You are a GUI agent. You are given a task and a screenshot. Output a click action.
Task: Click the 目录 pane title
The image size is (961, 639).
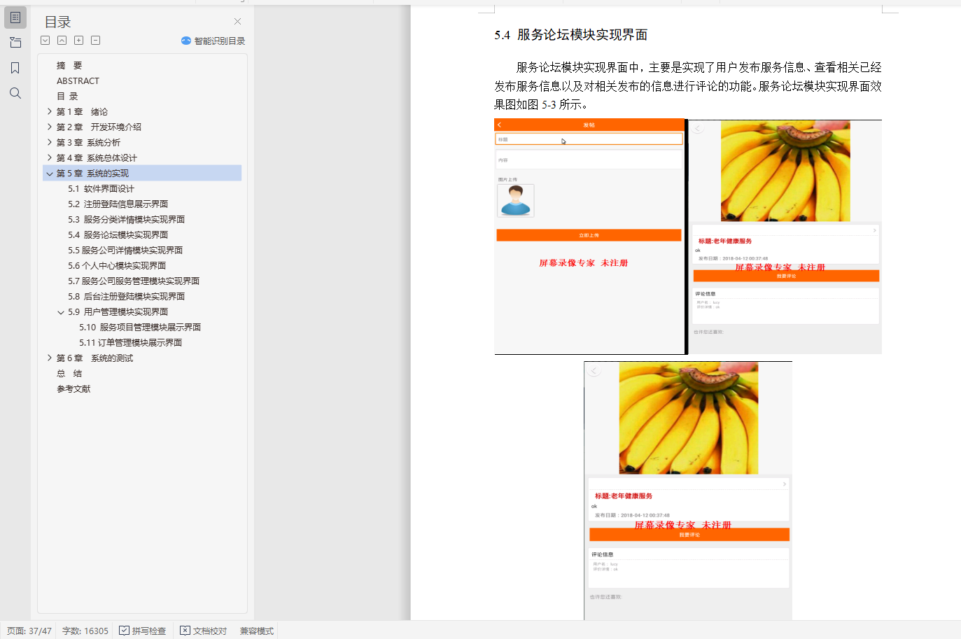pos(58,22)
